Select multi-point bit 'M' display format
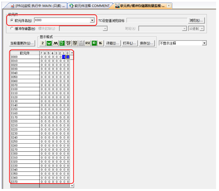Viewport: 219px width, 191px height. click(56, 43)
